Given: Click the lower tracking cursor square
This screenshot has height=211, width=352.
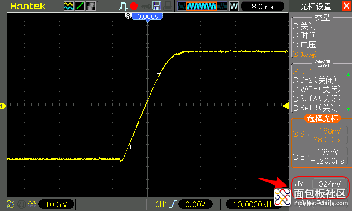Looking at the screenshot, I should [128, 147].
